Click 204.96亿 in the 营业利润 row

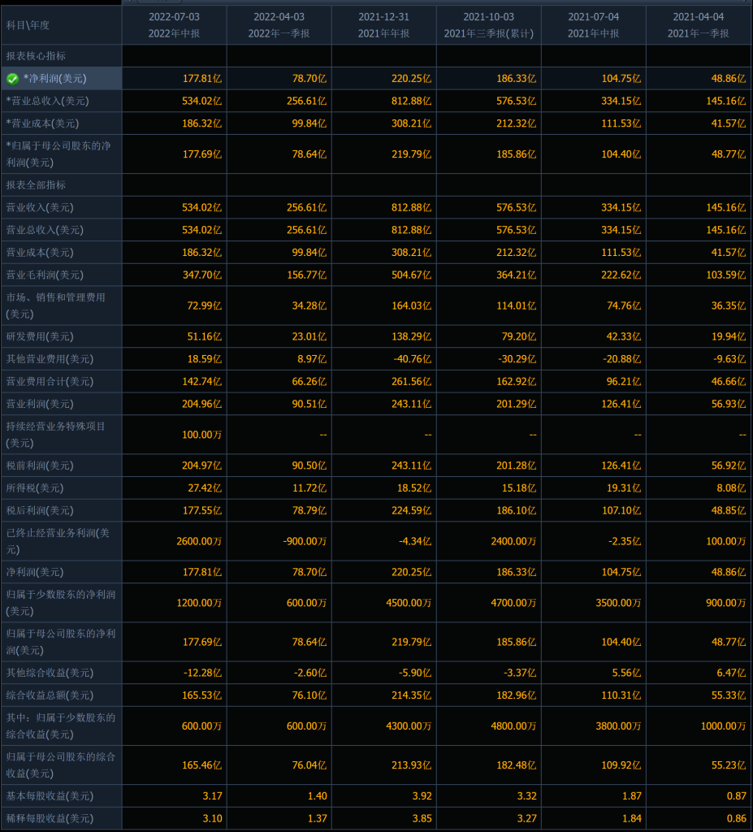click(201, 404)
